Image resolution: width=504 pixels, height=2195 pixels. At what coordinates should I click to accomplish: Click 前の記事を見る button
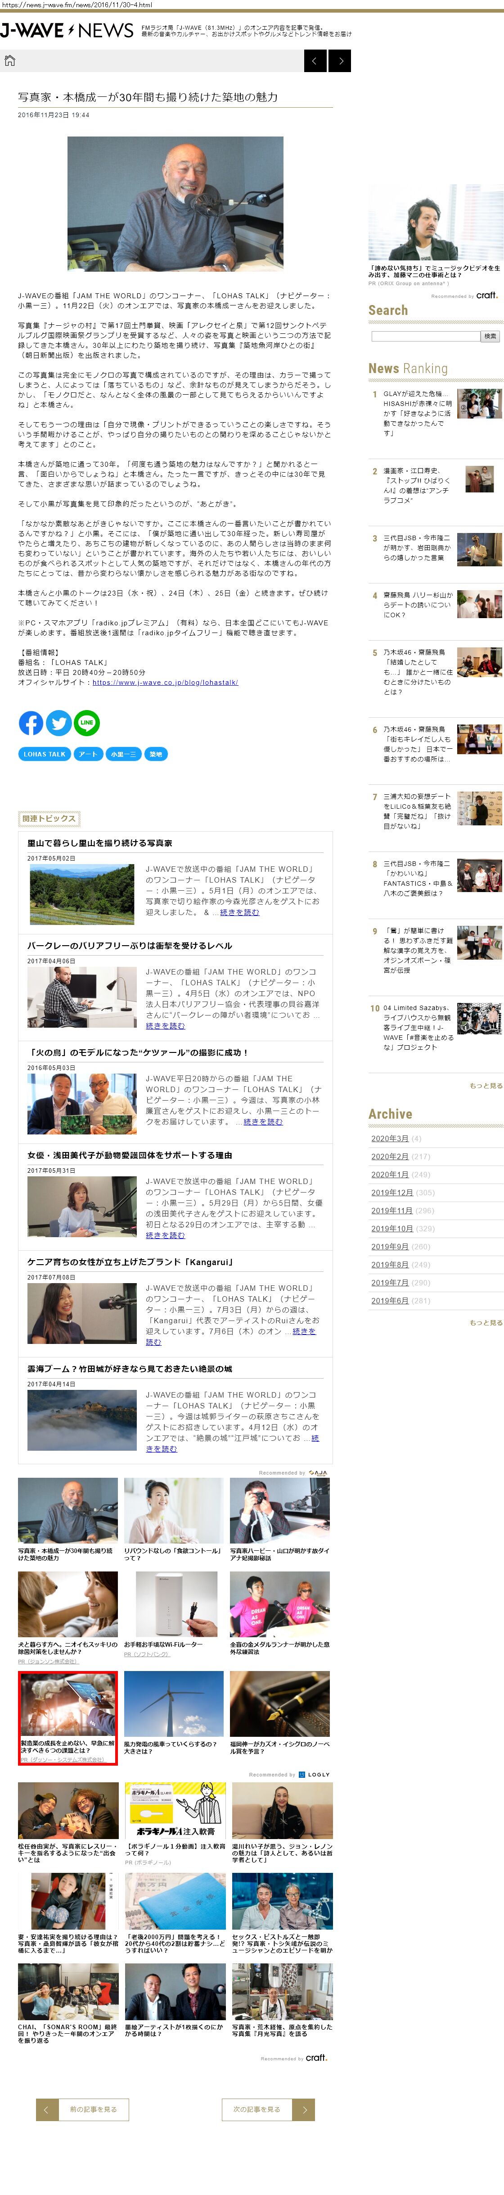pos(82,2109)
